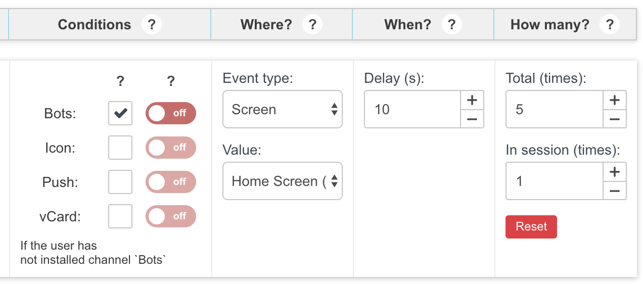Click the help icon beside How many?
This screenshot has height=284, width=643.
pyautogui.click(x=610, y=24)
